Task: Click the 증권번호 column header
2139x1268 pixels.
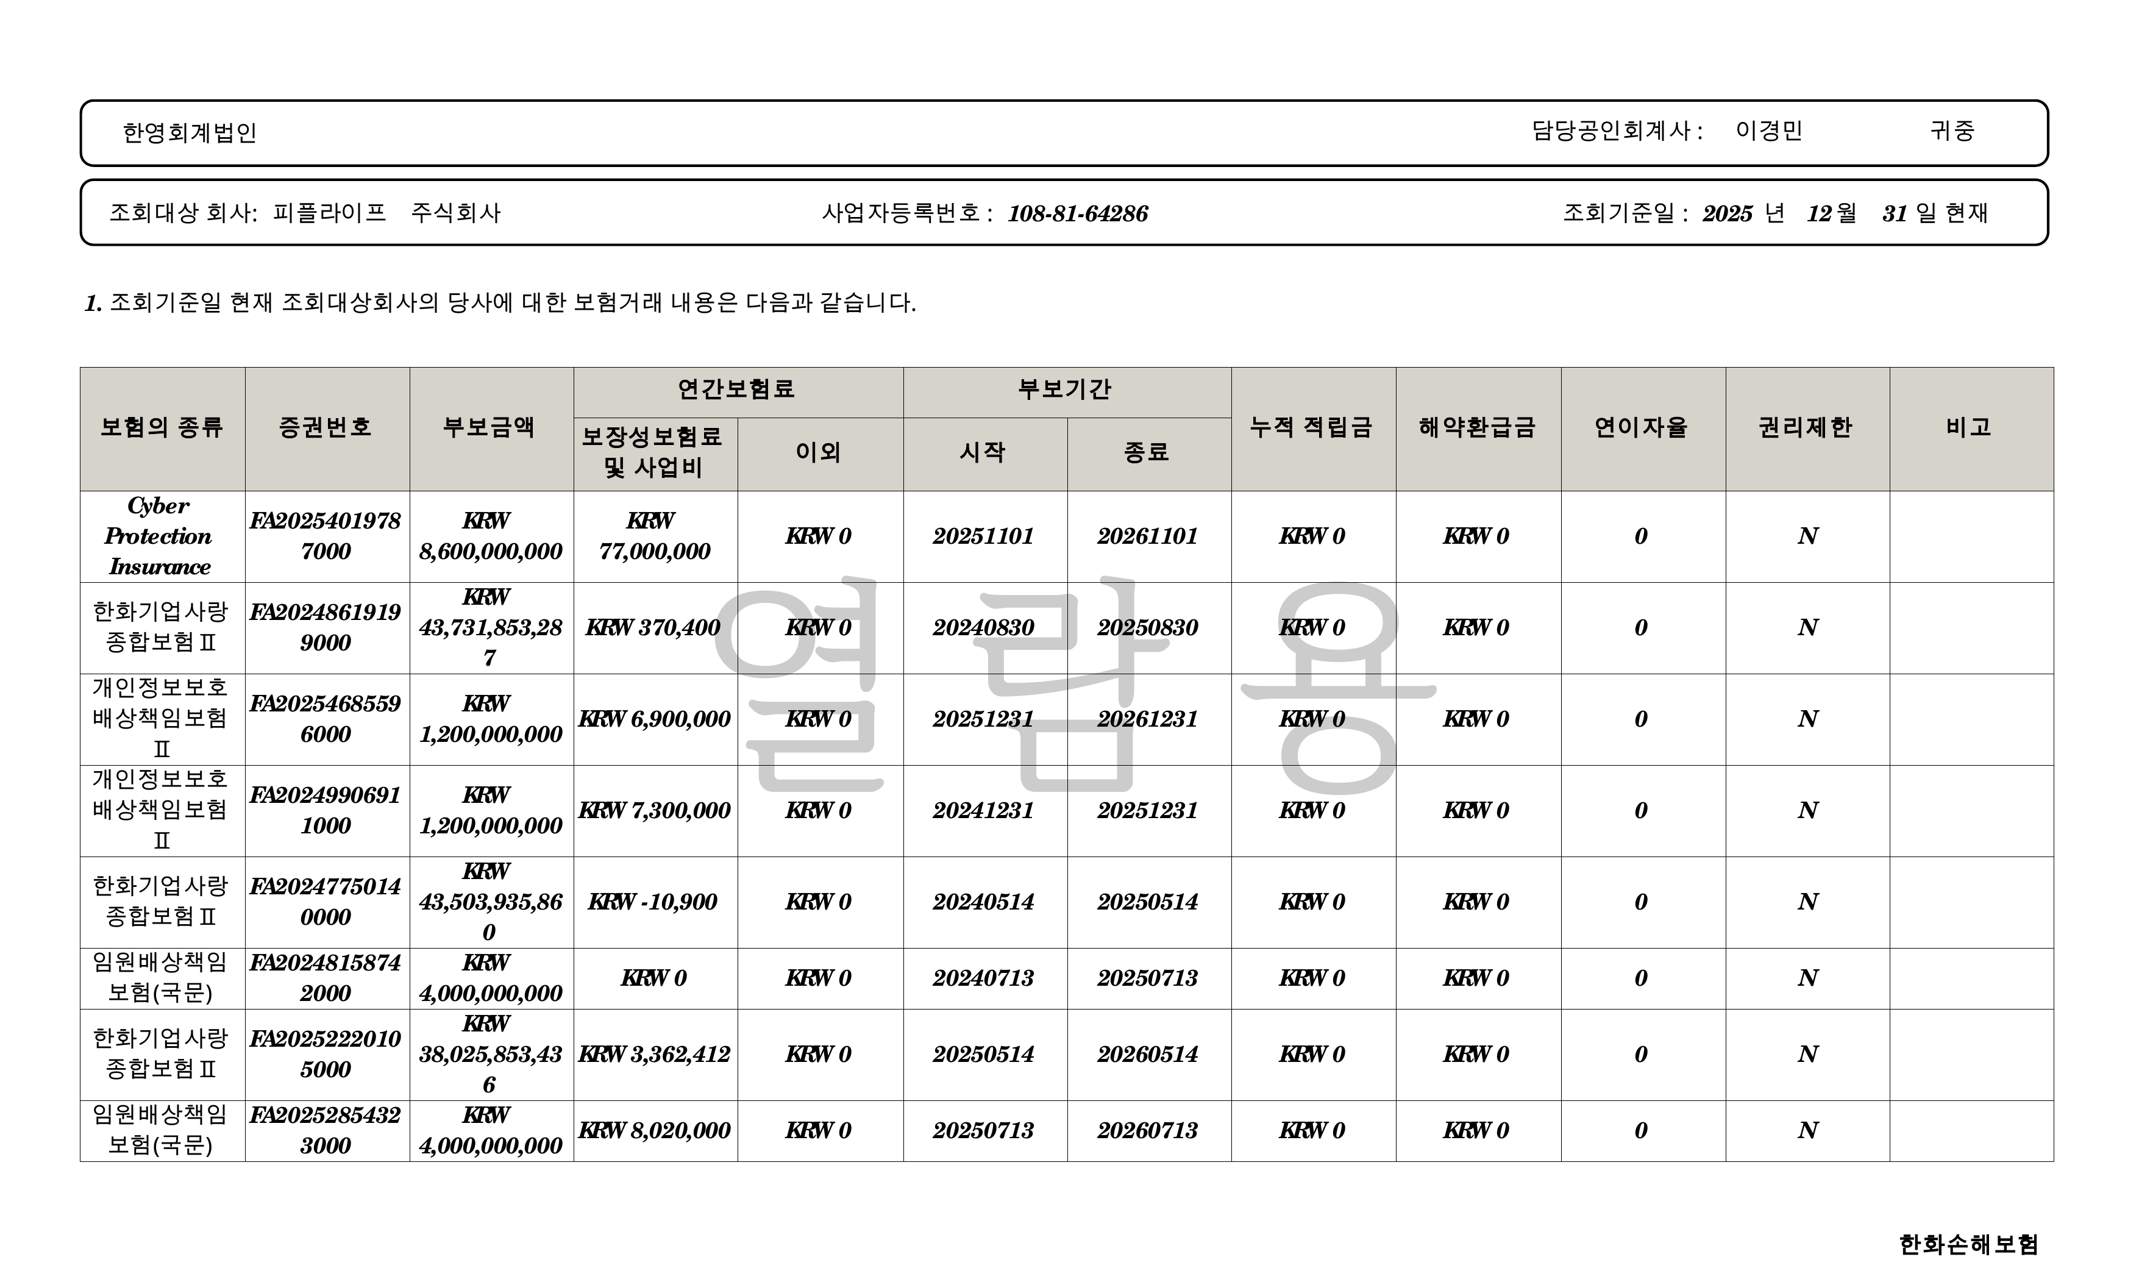Action: point(326,427)
